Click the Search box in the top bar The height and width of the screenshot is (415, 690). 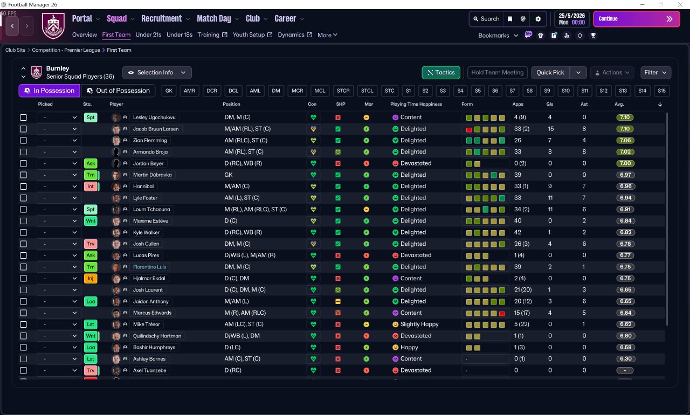coord(486,19)
